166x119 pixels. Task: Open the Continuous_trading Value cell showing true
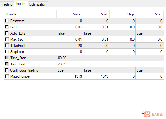(x=70, y=70)
